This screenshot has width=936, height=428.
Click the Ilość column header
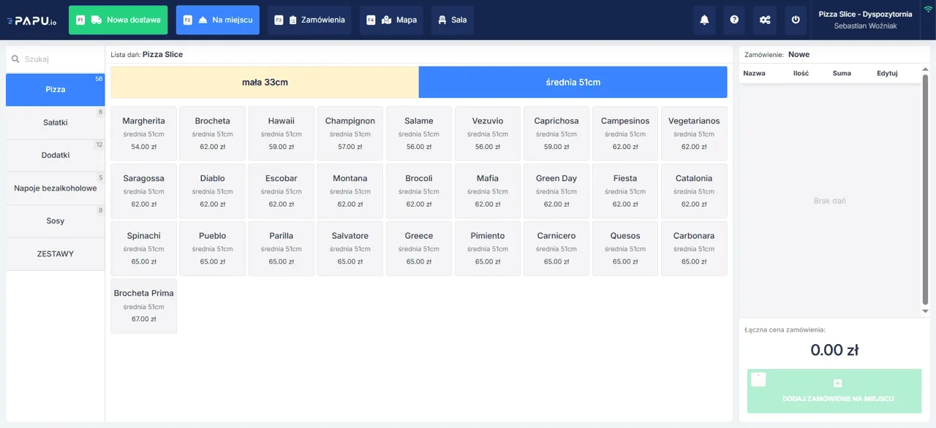pos(801,73)
